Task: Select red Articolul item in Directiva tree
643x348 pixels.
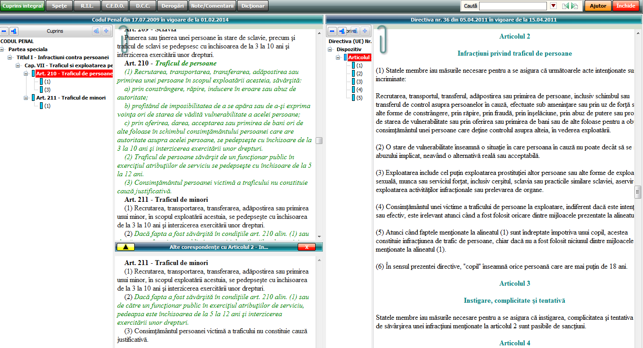Action: click(x=359, y=57)
